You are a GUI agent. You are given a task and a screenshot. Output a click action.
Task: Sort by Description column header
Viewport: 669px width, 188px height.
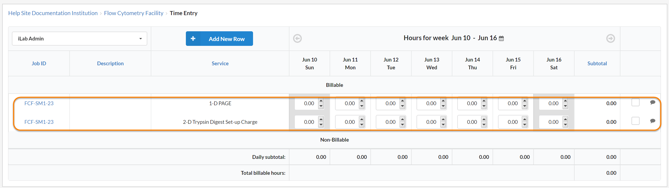click(110, 63)
